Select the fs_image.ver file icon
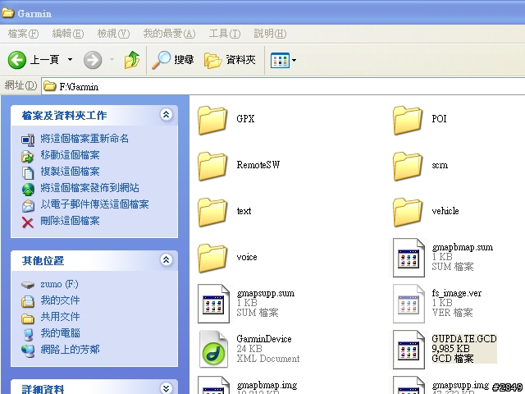 point(409,304)
